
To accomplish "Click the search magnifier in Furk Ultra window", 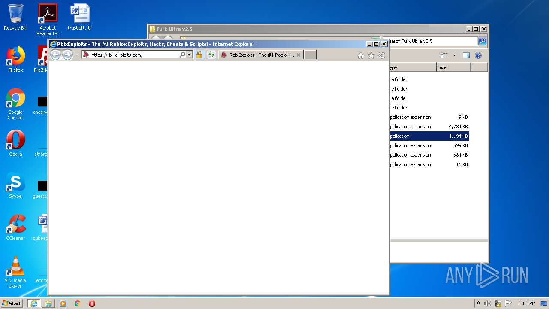I will (483, 41).
